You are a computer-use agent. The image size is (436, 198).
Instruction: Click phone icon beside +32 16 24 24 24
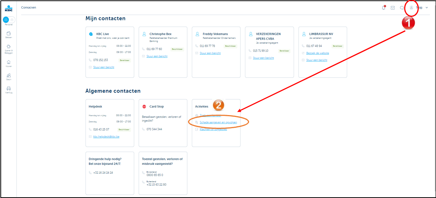coord(90,173)
